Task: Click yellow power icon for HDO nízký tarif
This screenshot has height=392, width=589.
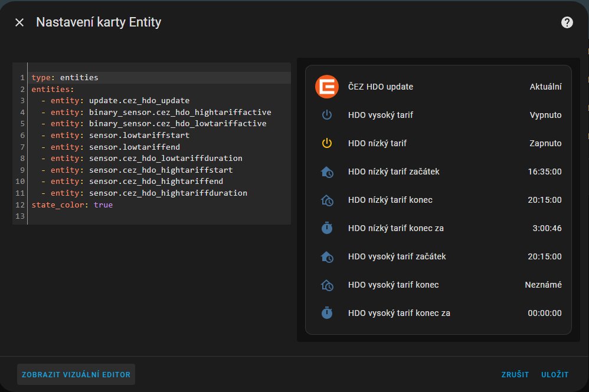Action: pos(327,143)
